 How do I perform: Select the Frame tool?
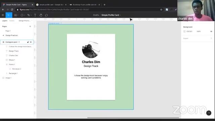click(15, 15)
